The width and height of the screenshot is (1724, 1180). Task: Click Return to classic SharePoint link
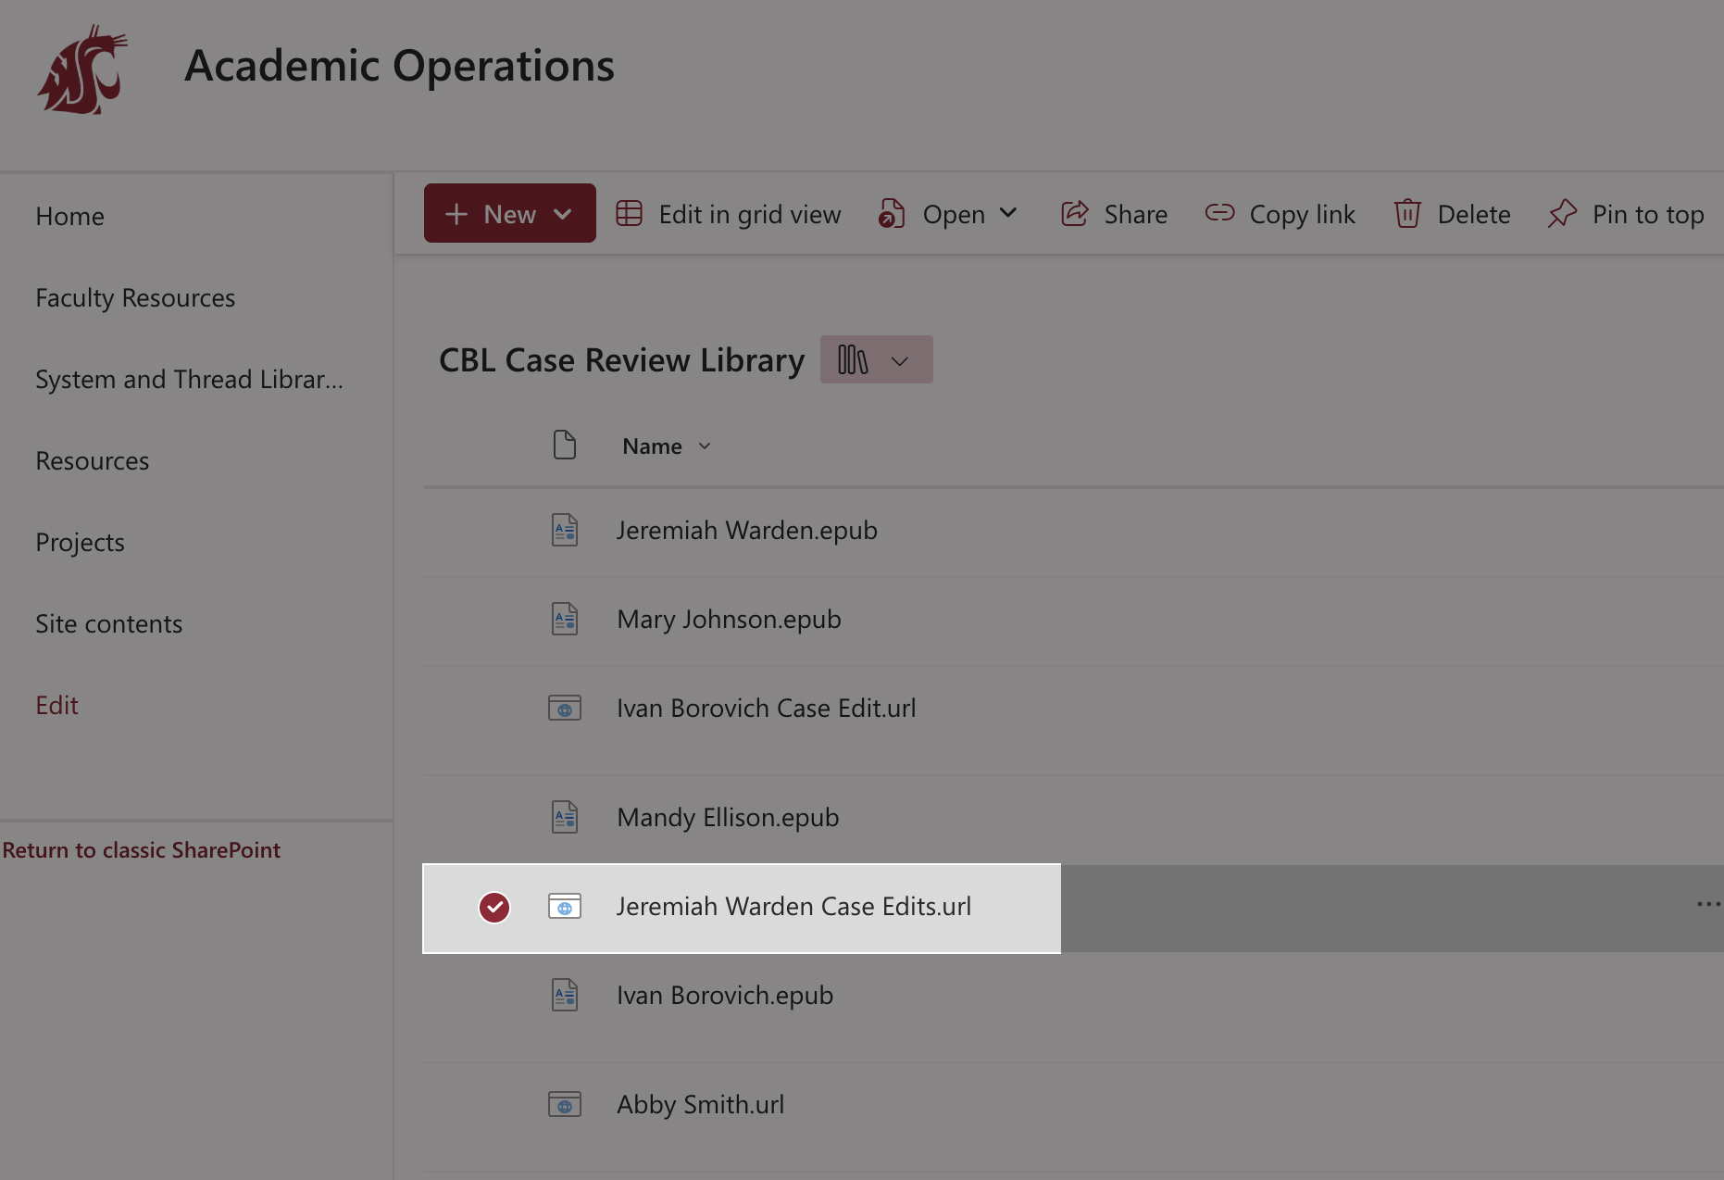coord(141,850)
